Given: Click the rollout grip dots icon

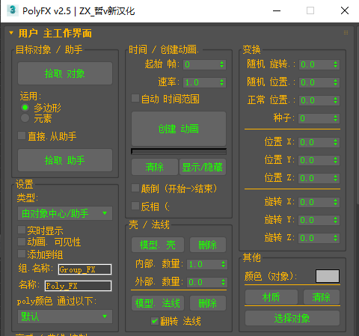Looking at the screenshot, I should 346,33.
